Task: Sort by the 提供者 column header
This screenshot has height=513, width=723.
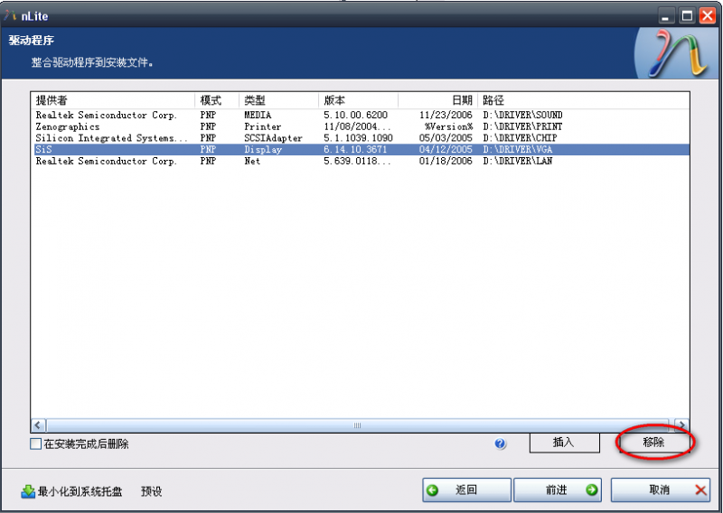Action: [x=113, y=100]
